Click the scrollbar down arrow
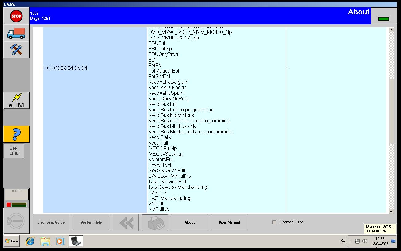This screenshot has height=251, width=401. (391, 212)
